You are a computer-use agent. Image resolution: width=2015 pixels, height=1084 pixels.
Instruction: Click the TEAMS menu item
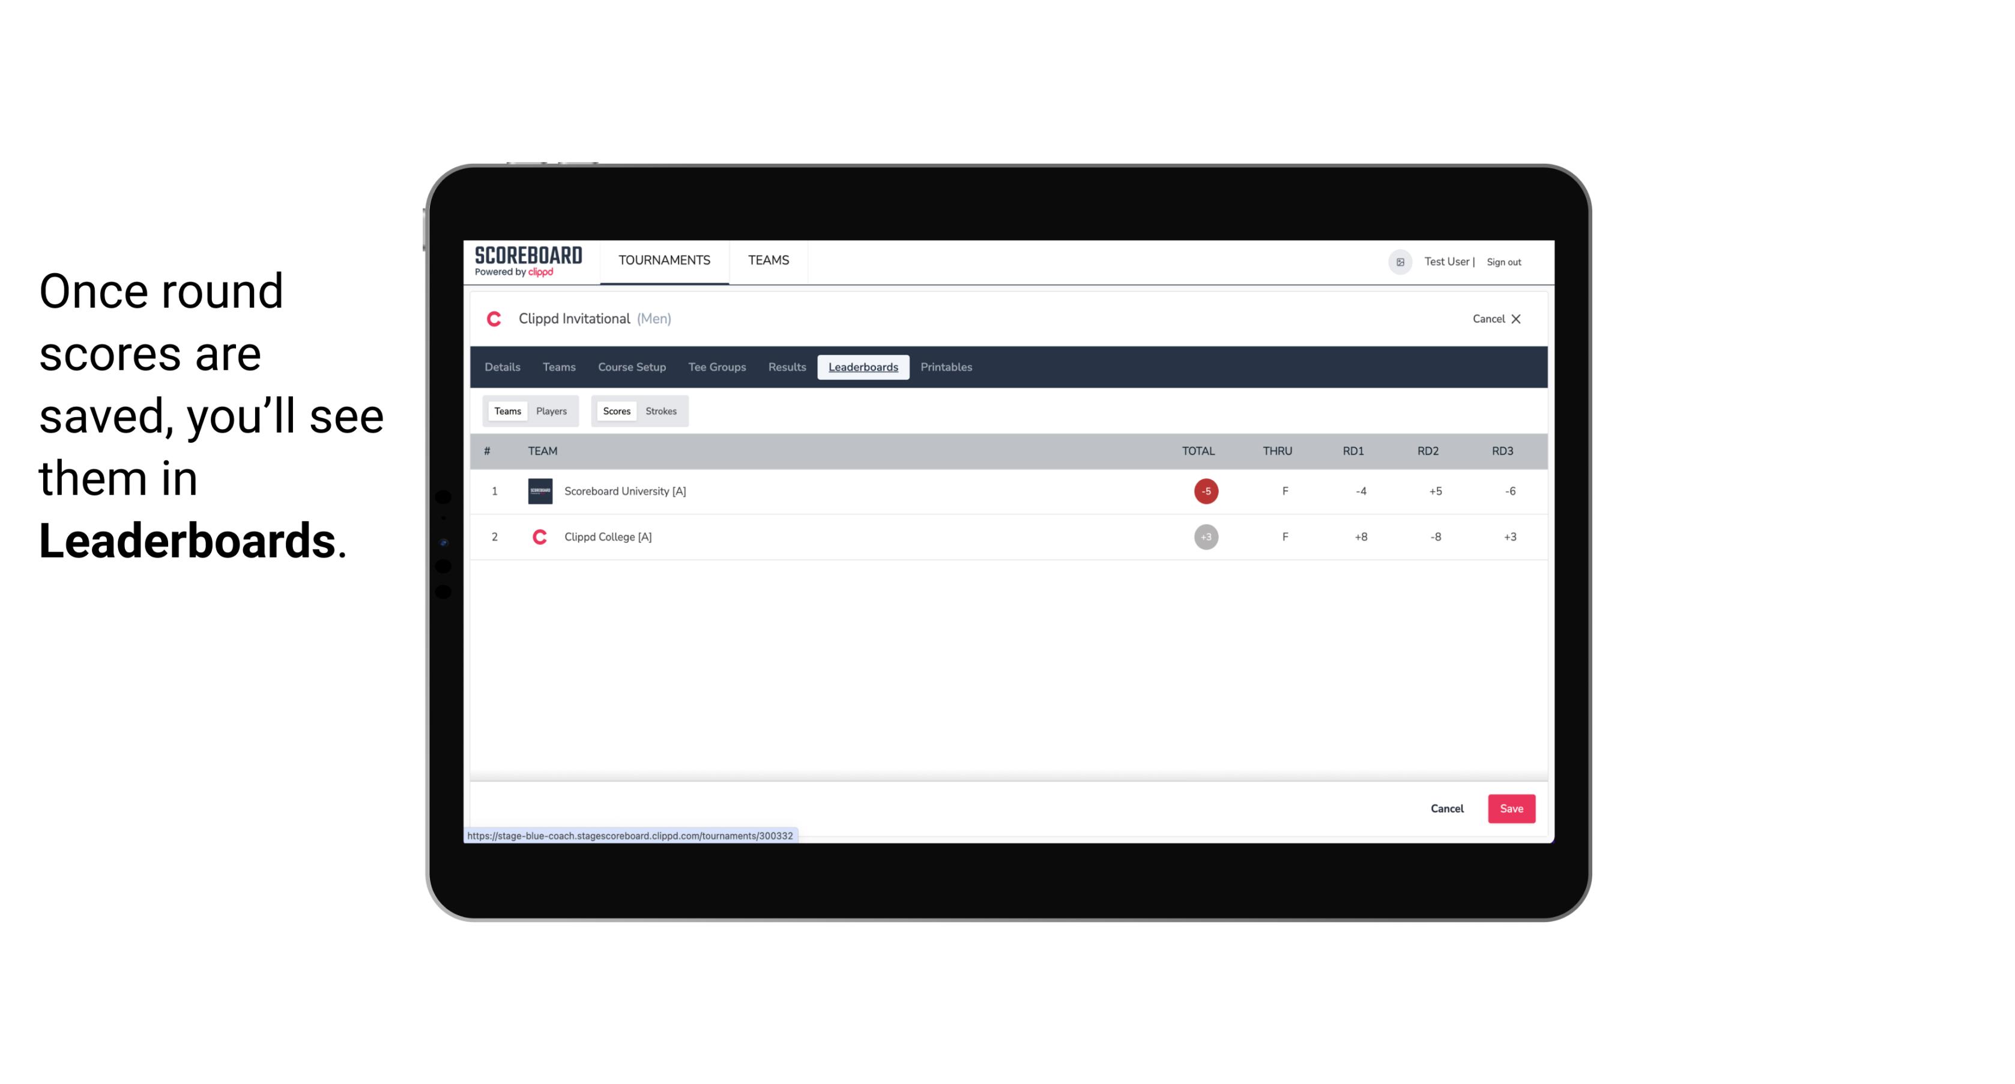[769, 260]
